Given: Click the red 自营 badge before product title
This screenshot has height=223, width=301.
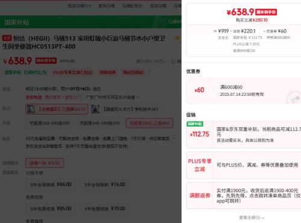Looking at the screenshot, I should coord(7,38).
